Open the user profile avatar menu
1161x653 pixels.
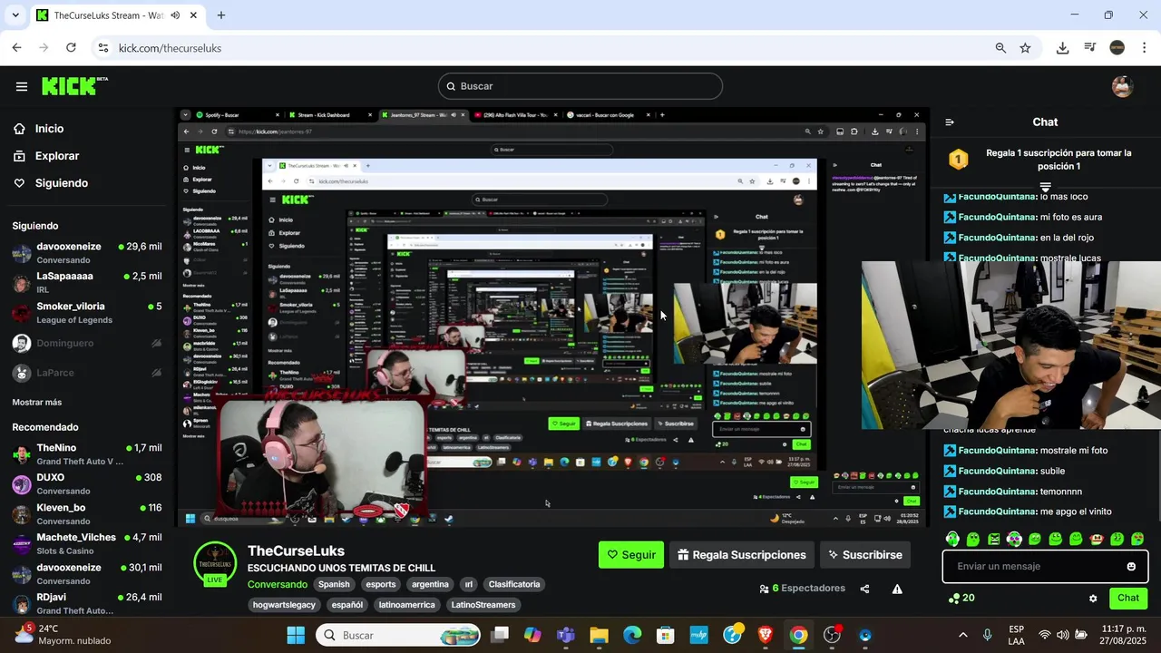1123,86
